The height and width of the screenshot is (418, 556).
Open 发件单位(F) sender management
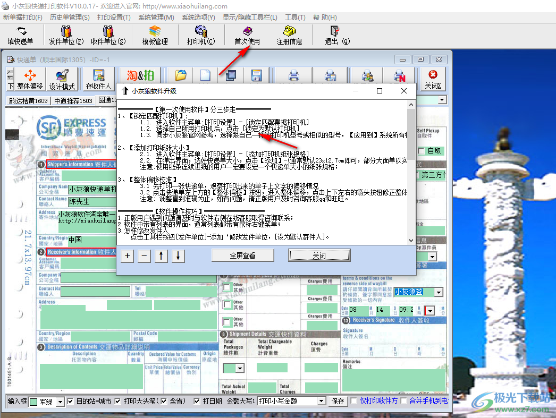pyautogui.click(x=66, y=35)
